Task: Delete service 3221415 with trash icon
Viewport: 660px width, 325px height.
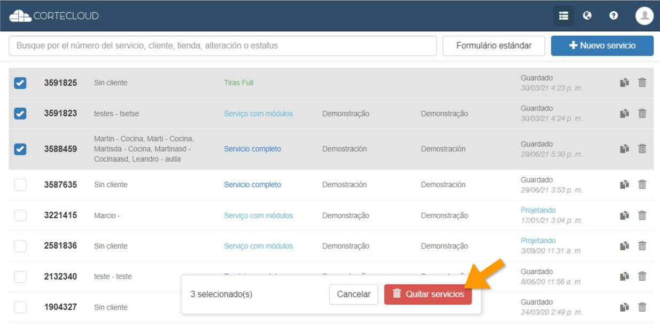Action: [642, 216]
